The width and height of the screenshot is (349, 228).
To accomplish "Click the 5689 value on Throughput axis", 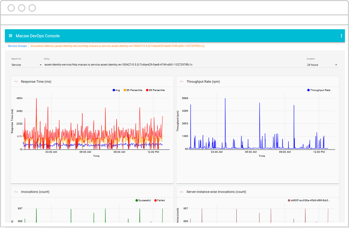I will pos(185,98).
